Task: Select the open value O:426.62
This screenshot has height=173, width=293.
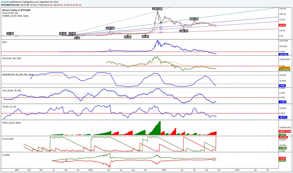Action: click(49, 5)
